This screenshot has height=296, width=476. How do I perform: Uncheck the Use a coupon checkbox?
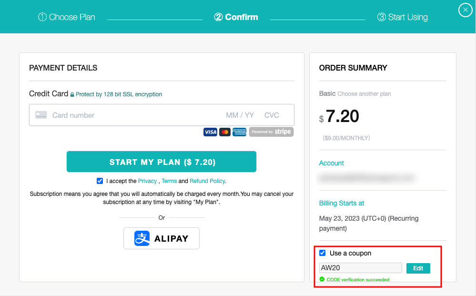click(322, 253)
